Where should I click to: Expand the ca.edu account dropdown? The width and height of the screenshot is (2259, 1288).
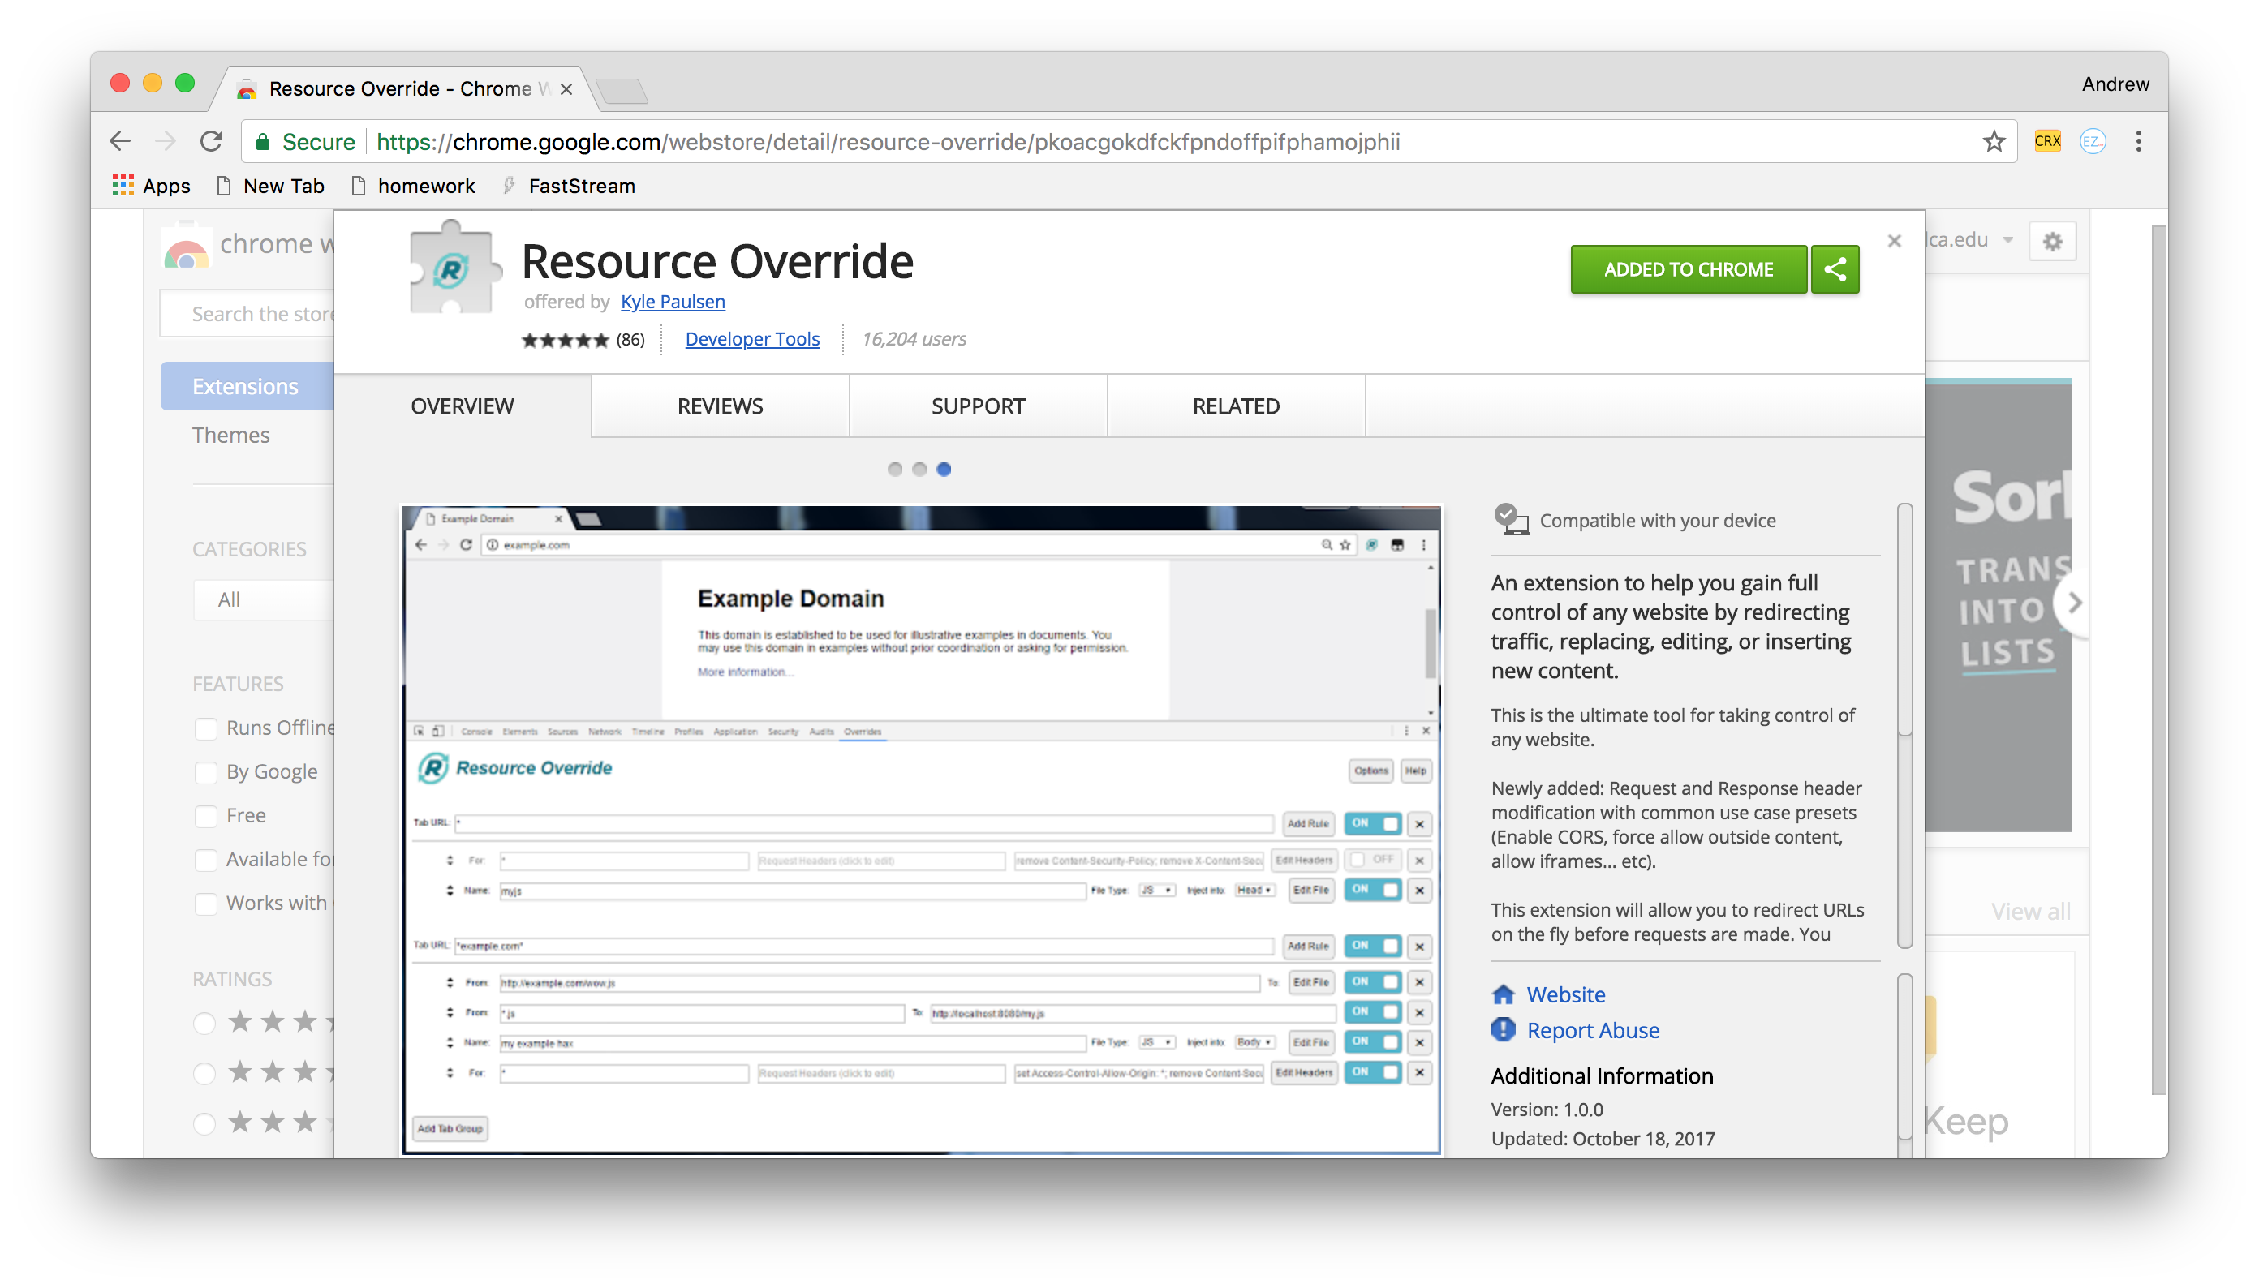click(x=2008, y=240)
